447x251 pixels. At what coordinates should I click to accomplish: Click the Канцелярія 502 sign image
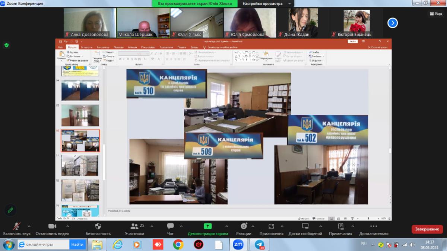(328, 130)
